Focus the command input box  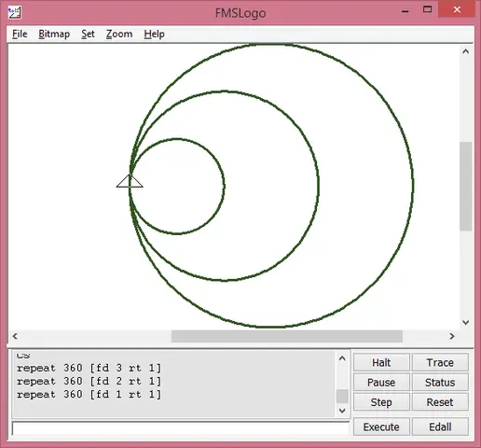181,428
